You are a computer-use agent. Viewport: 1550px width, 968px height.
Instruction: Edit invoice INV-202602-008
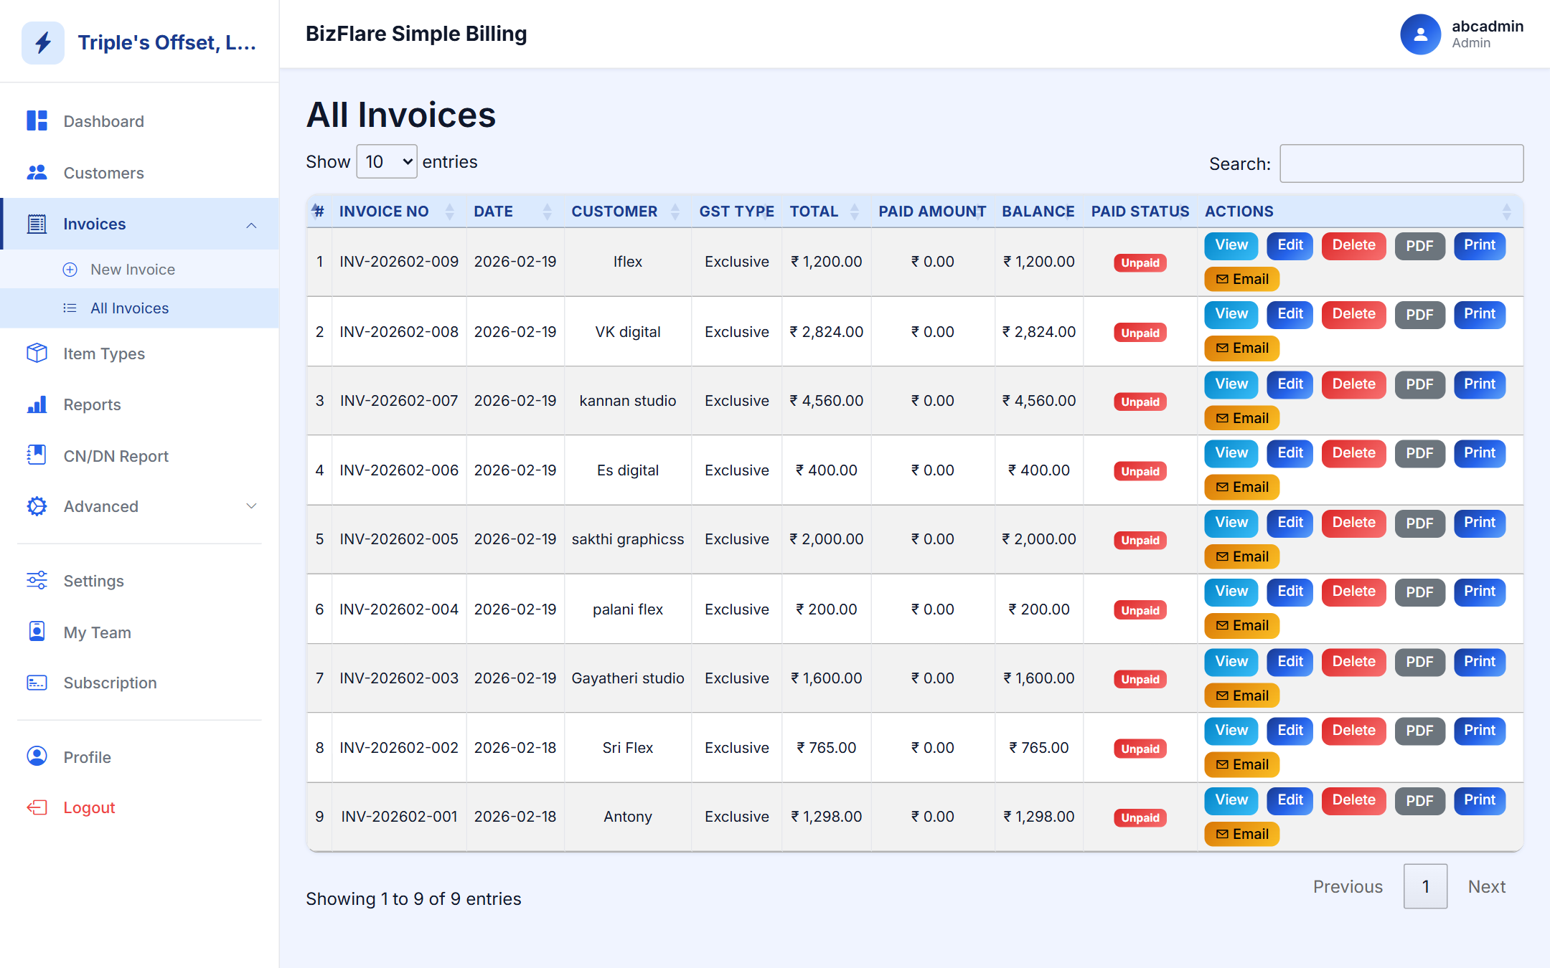pos(1290,314)
